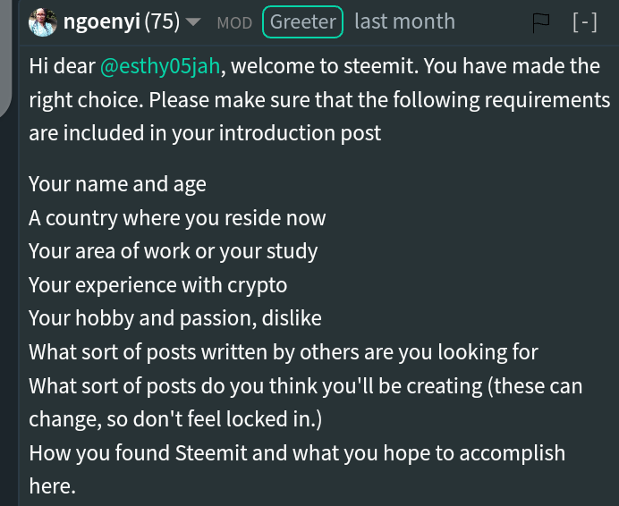Screen dimensions: 619x506
Task: Click the 'welcome to steemit' greeting text
Action: tap(323, 66)
